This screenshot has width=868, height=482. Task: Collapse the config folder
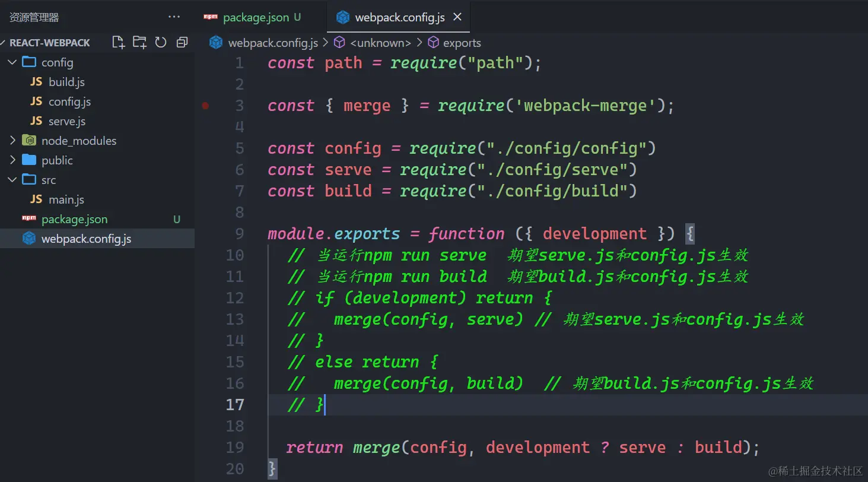pyautogui.click(x=12, y=62)
